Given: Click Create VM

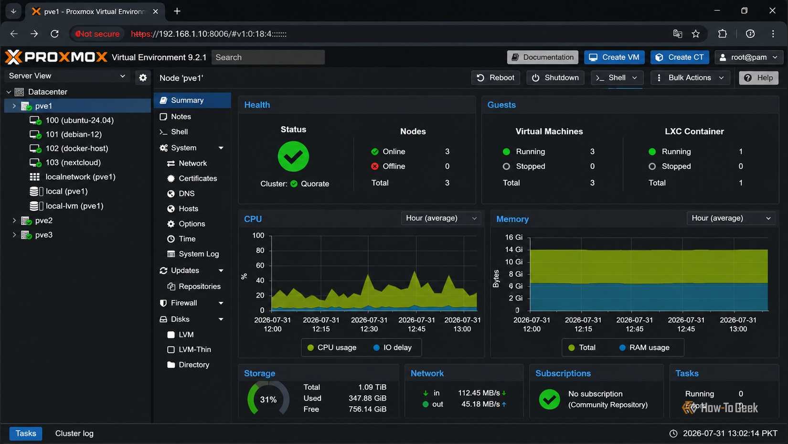Looking at the screenshot, I should click(614, 57).
